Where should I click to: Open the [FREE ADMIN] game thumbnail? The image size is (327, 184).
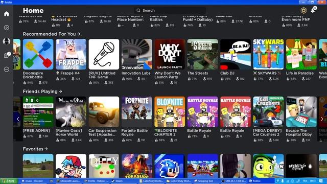coord(38,111)
